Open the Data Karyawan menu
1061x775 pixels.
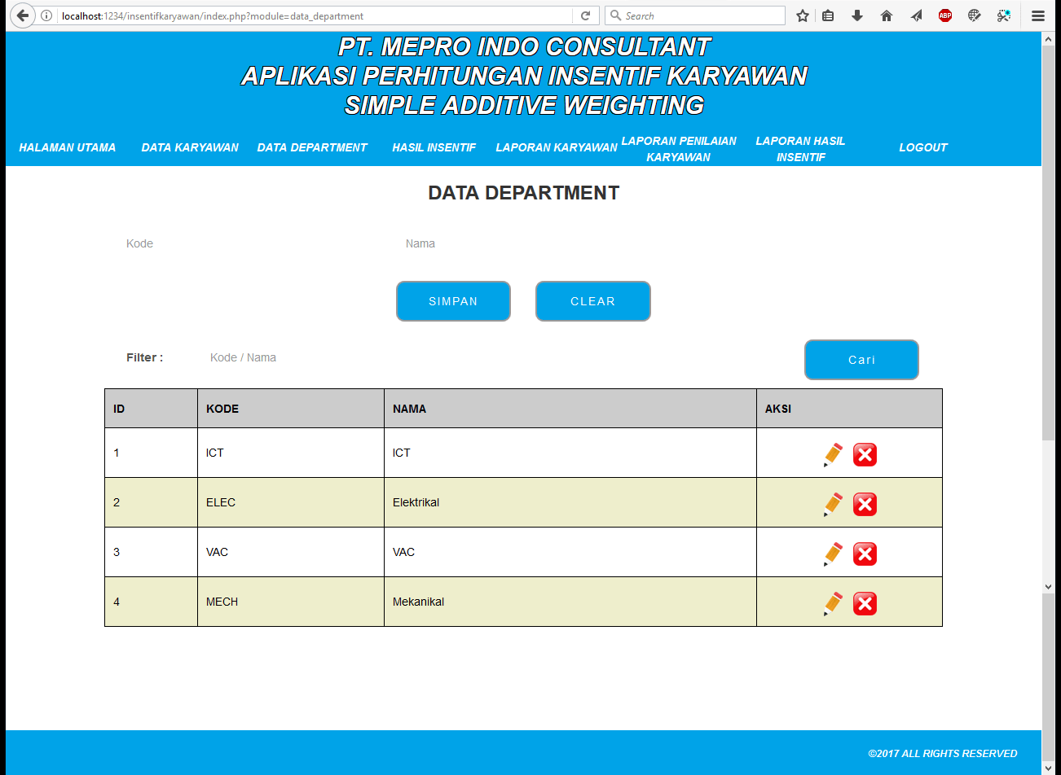click(x=190, y=147)
